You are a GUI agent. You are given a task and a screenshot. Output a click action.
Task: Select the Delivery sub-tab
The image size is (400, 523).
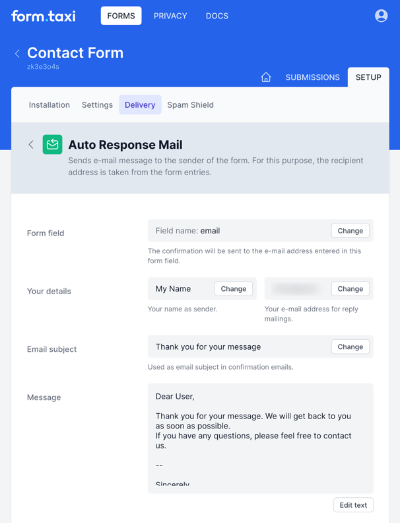[x=140, y=104]
